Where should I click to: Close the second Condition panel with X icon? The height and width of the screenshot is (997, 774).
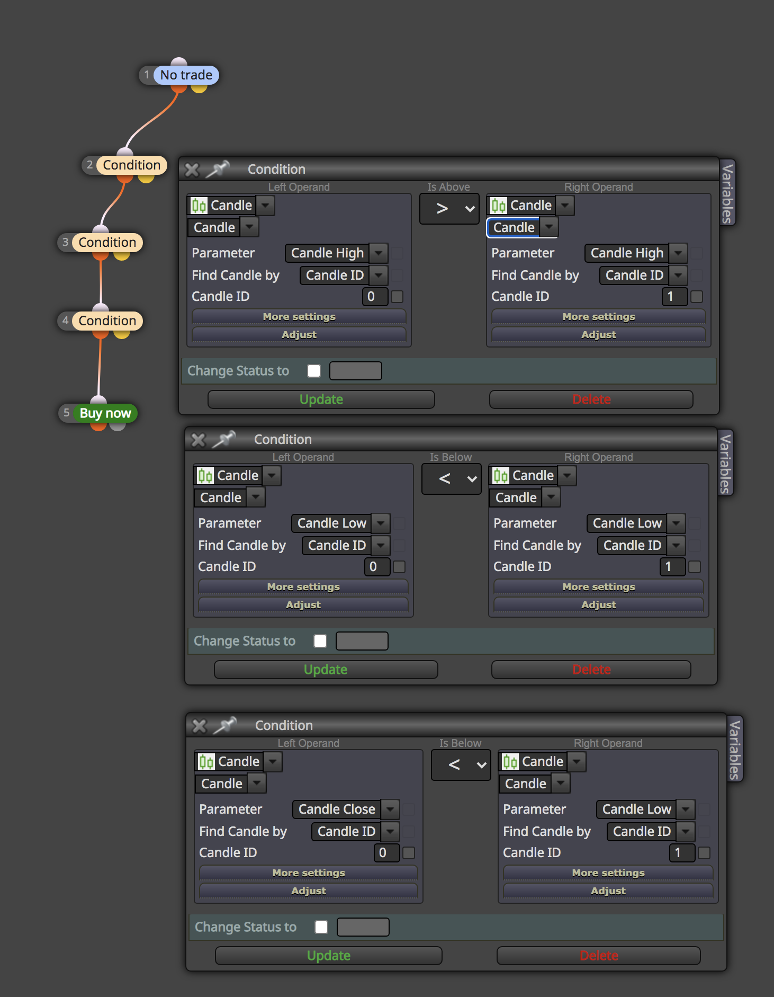198,440
